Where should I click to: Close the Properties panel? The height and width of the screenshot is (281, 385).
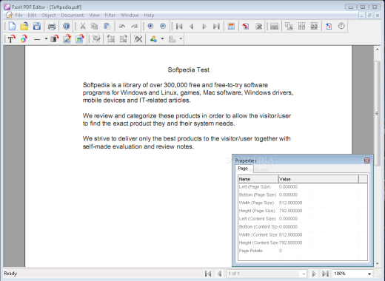tap(367, 160)
